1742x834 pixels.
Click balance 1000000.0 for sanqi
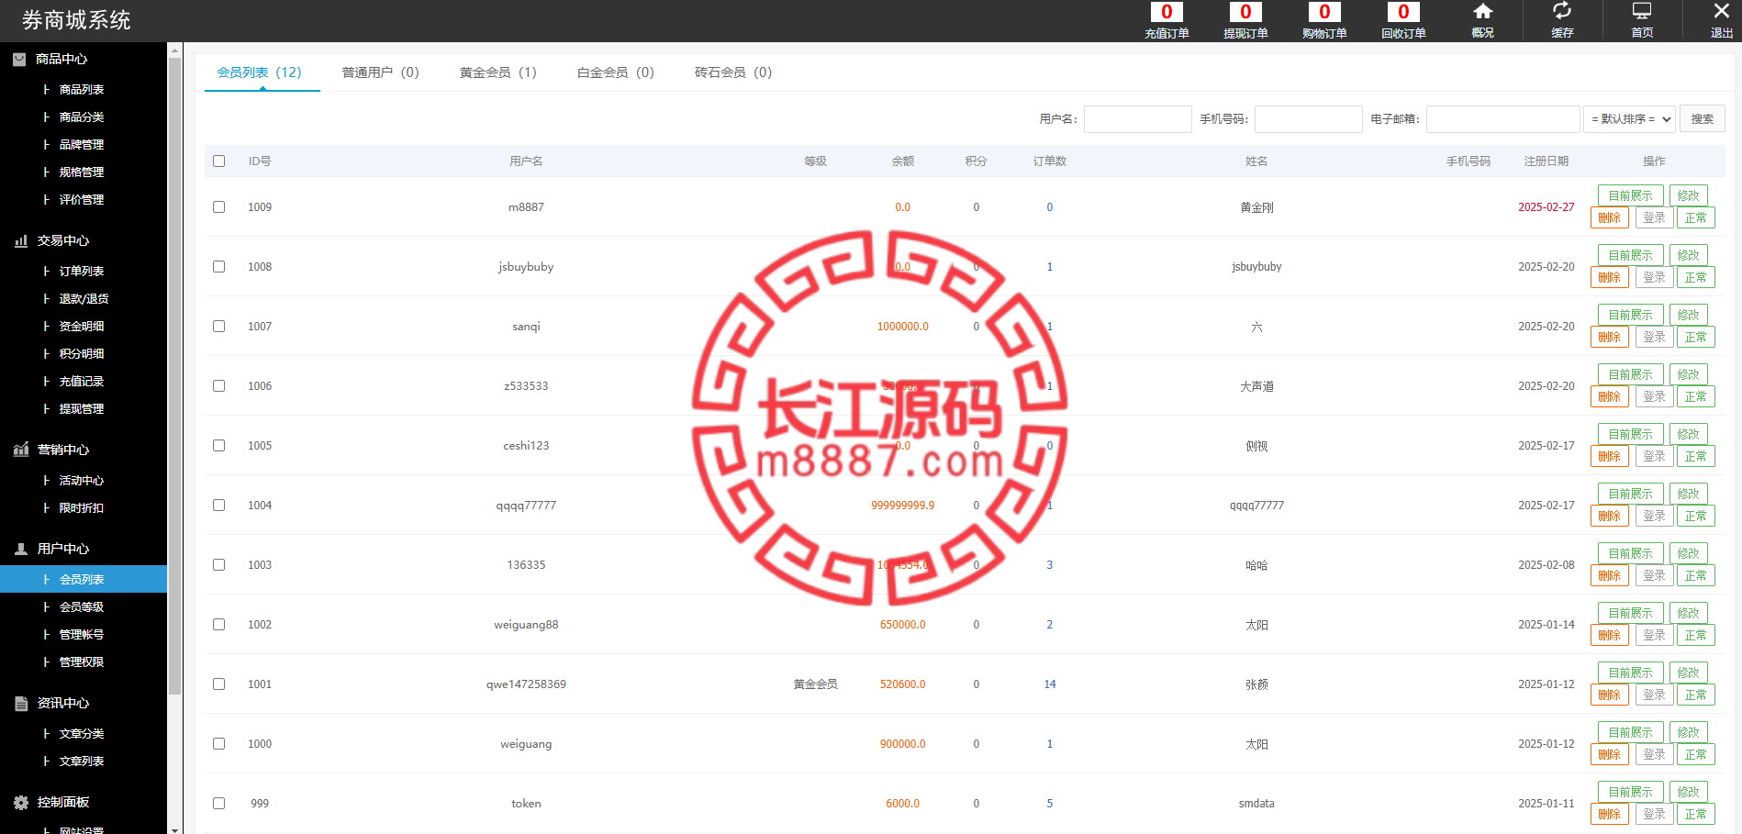click(902, 327)
